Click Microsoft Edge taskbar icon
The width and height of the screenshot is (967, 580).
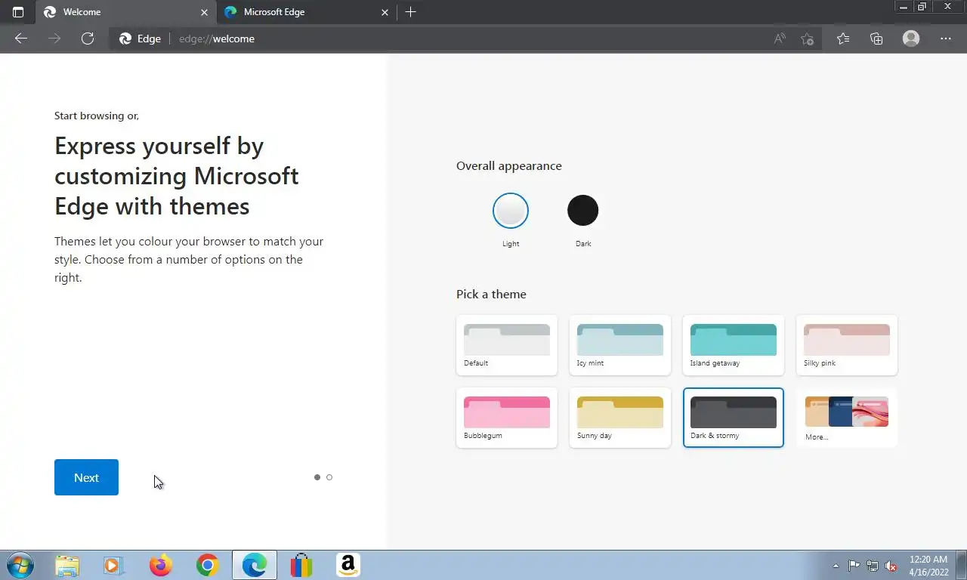point(255,565)
